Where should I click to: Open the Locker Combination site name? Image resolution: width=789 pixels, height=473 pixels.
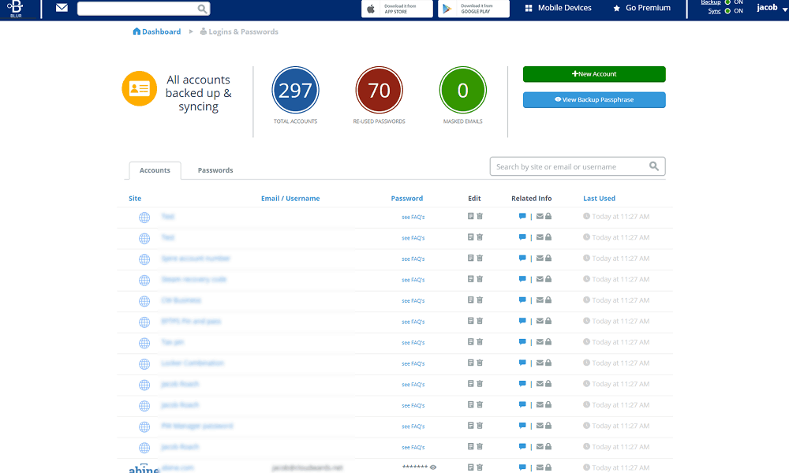pyautogui.click(x=193, y=363)
